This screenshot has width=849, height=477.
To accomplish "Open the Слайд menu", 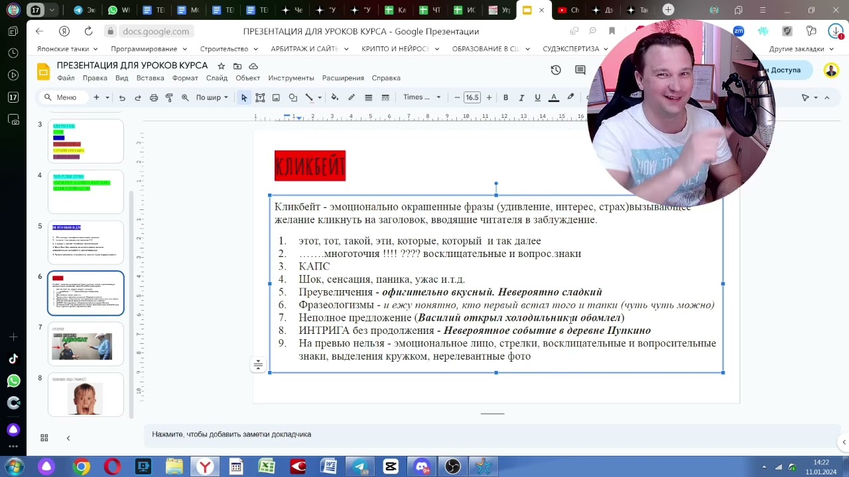I will [x=217, y=78].
